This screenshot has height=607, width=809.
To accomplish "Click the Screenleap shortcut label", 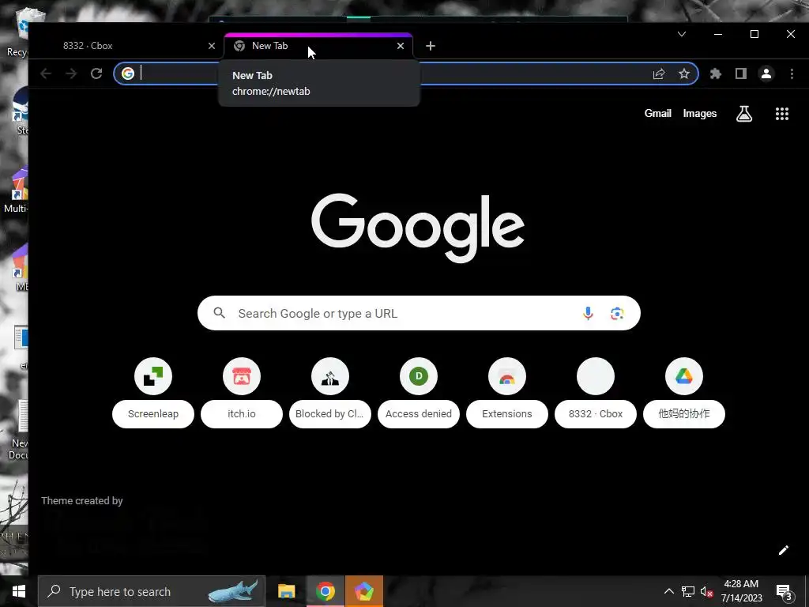I will click(x=153, y=414).
